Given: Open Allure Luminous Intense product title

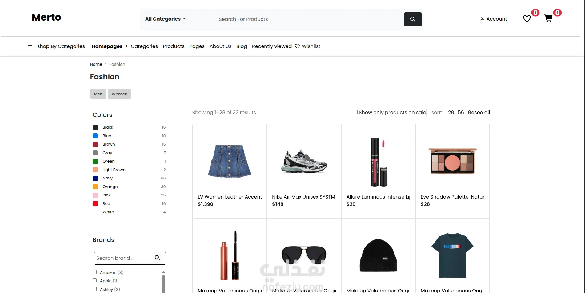Looking at the screenshot, I should (x=378, y=197).
